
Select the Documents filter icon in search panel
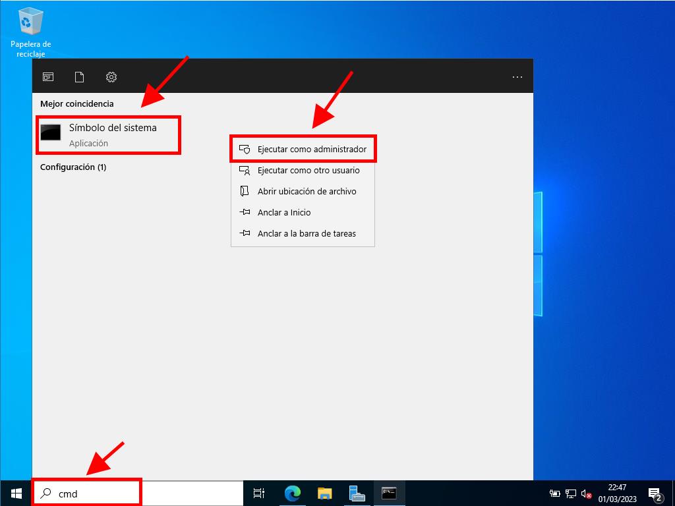[80, 77]
